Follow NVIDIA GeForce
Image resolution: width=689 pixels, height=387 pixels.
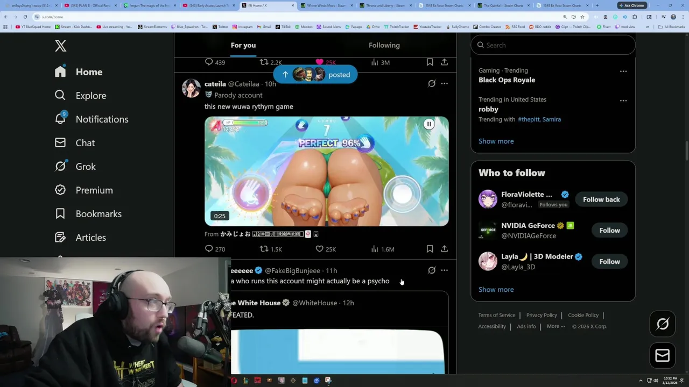609,231
